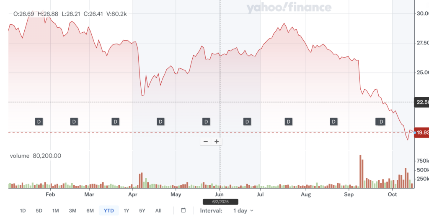
Task: Open the April dividend marker
Action: pyautogui.click(x=160, y=122)
